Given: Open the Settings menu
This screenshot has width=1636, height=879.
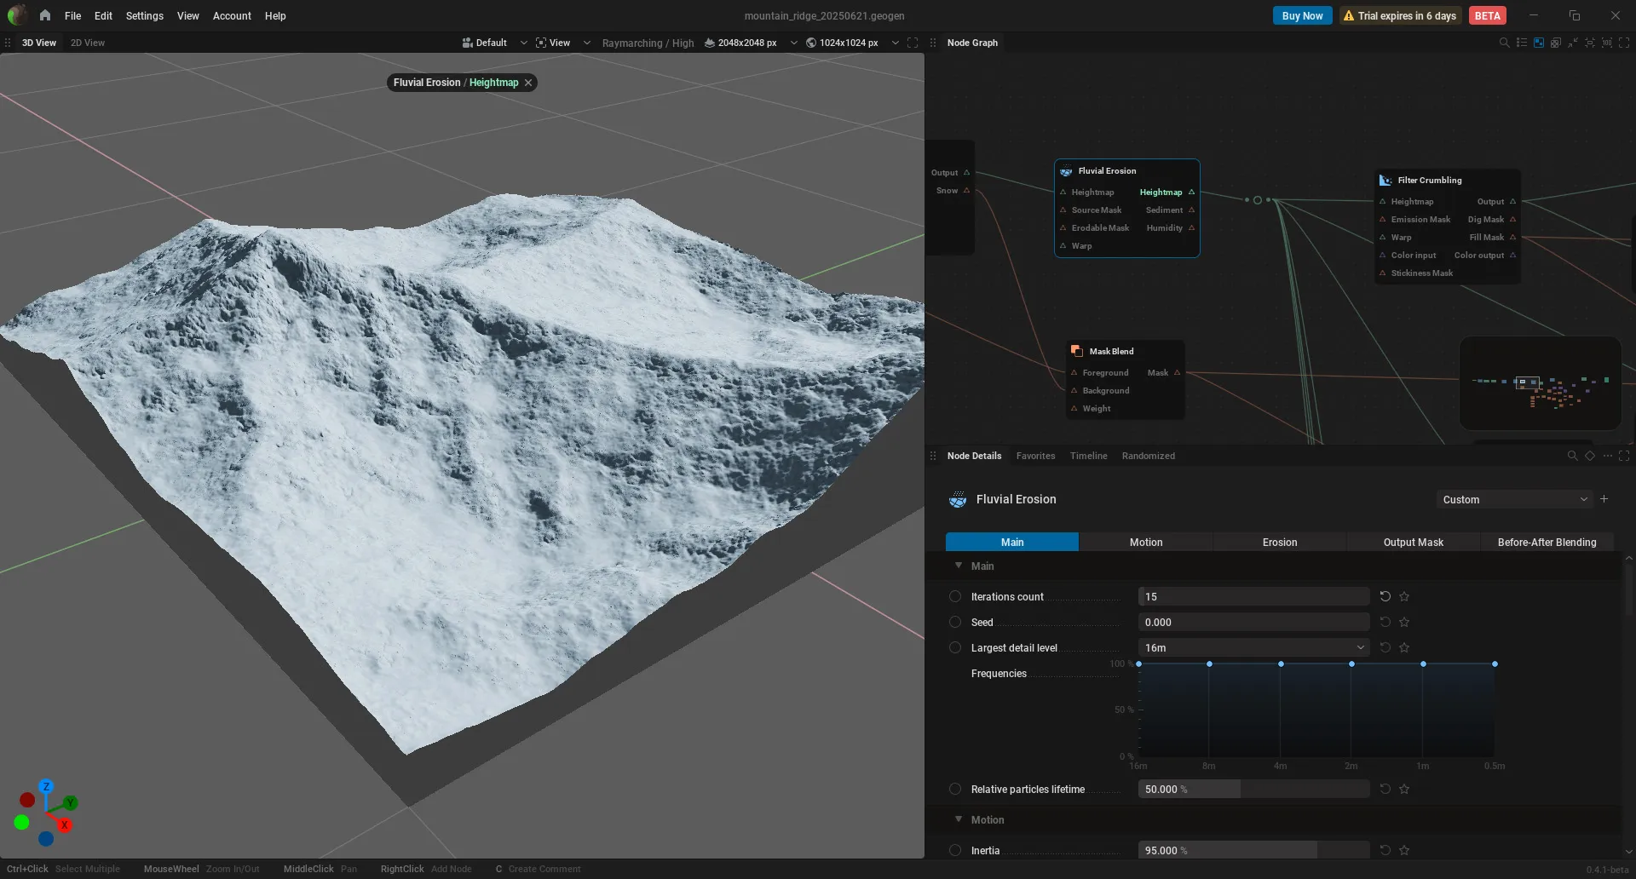Looking at the screenshot, I should [144, 15].
